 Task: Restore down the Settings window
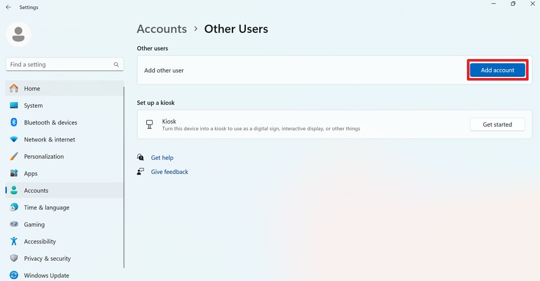513,4
